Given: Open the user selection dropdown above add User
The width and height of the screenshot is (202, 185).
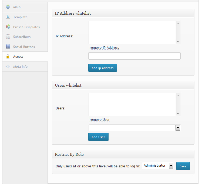Looking at the screenshot, I should pos(135,128).
